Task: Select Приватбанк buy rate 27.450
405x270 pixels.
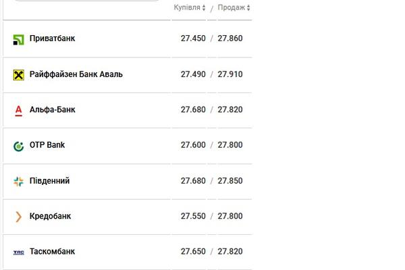Action: (193, 38)
